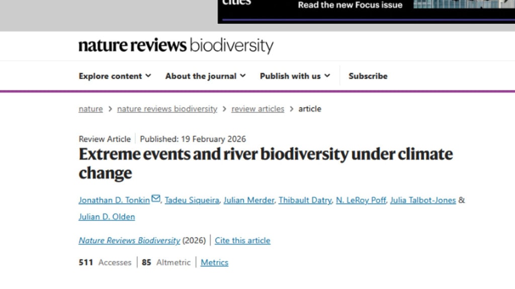Open the Subscribe menu item
The image size is (515, 289).
click(x=368, y=76)
